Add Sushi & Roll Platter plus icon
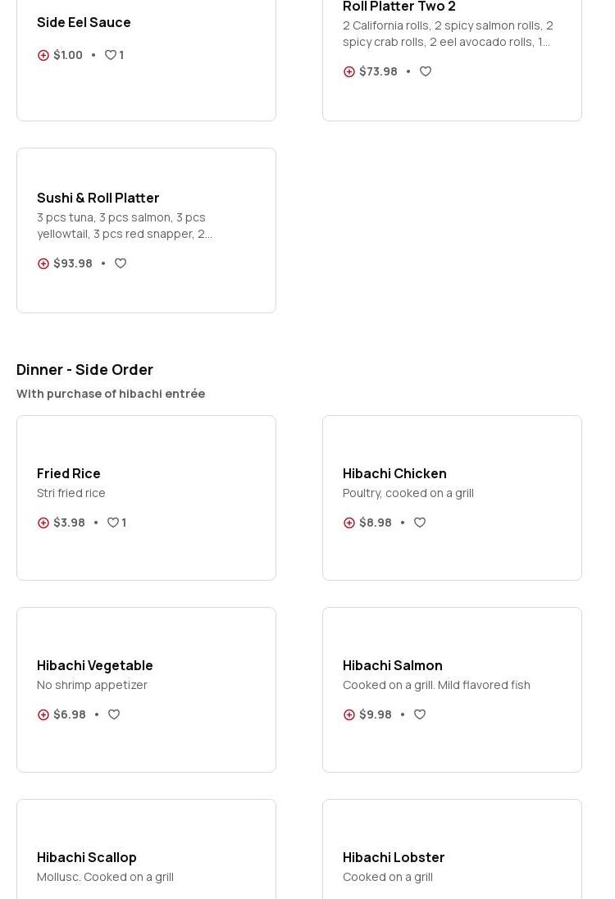 point(43,263)
